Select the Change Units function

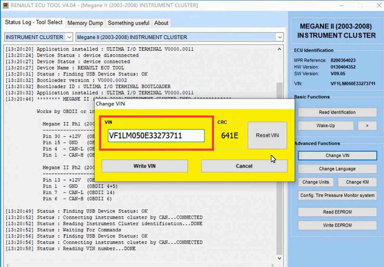click(x=316, y=182)
